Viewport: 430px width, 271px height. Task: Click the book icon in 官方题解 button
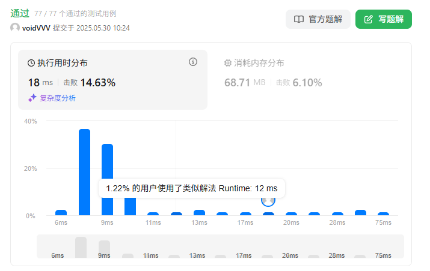298,19
